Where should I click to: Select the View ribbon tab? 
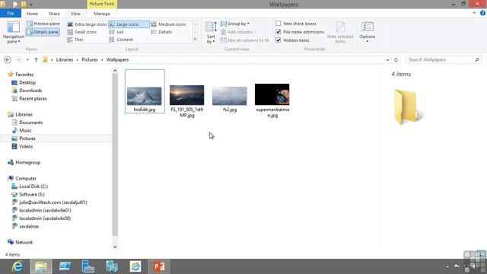75,14
